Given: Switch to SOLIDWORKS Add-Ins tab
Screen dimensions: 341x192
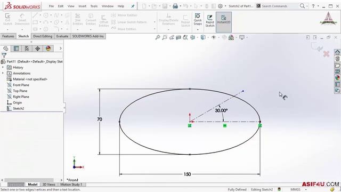Looking at the screenshot, I should (x=88, y=36).
